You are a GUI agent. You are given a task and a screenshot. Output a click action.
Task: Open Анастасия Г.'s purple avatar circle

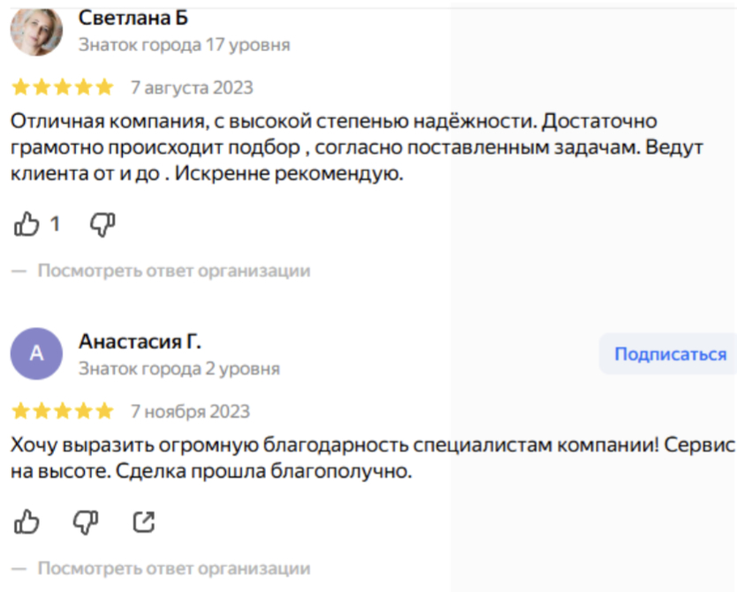(x=36, y=353)
